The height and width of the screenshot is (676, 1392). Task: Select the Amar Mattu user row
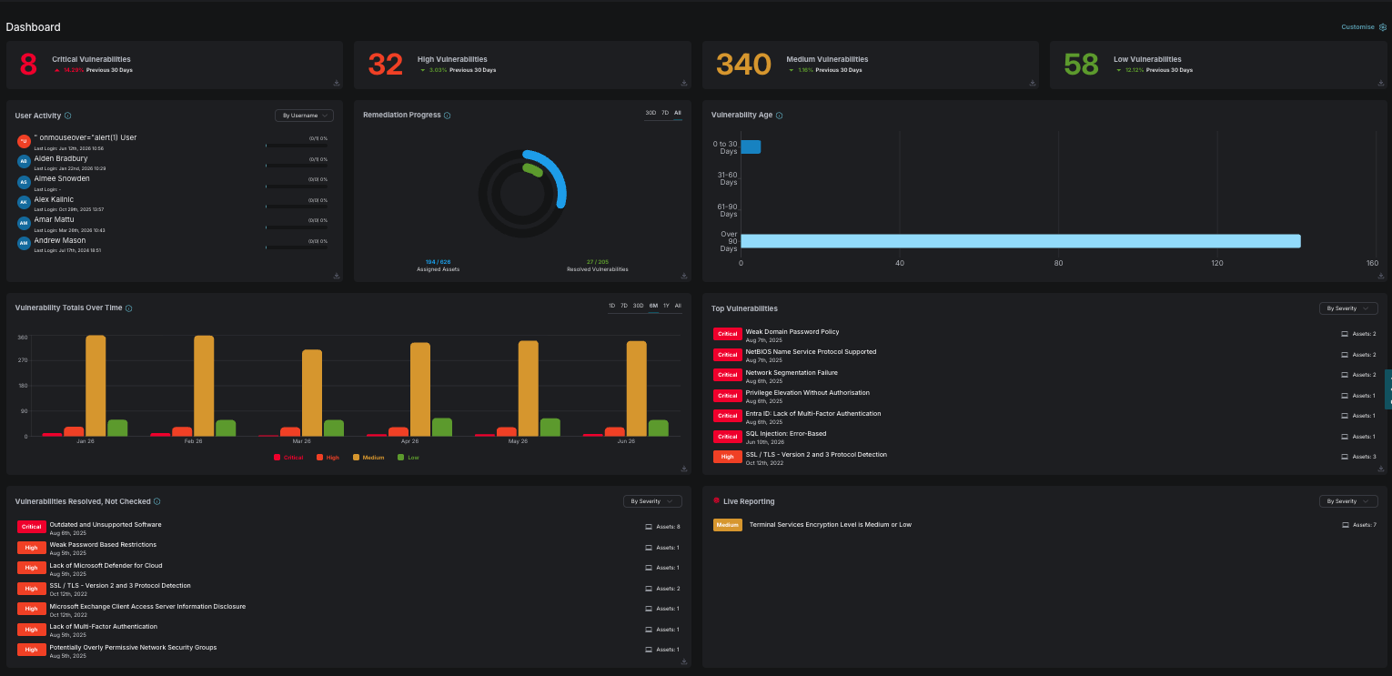pyautogui.click(x=173, y=223)
